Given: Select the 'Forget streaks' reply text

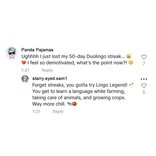Looking at the screenshot, I should [78, 94].
